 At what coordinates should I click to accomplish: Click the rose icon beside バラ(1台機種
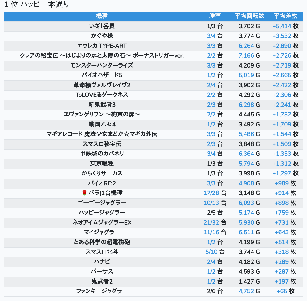[85, 193]
